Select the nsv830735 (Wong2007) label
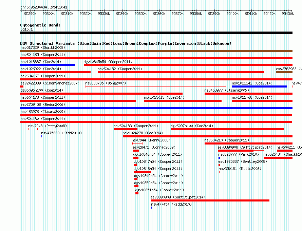This screenshot has height=231, width=302. (106, 83)
